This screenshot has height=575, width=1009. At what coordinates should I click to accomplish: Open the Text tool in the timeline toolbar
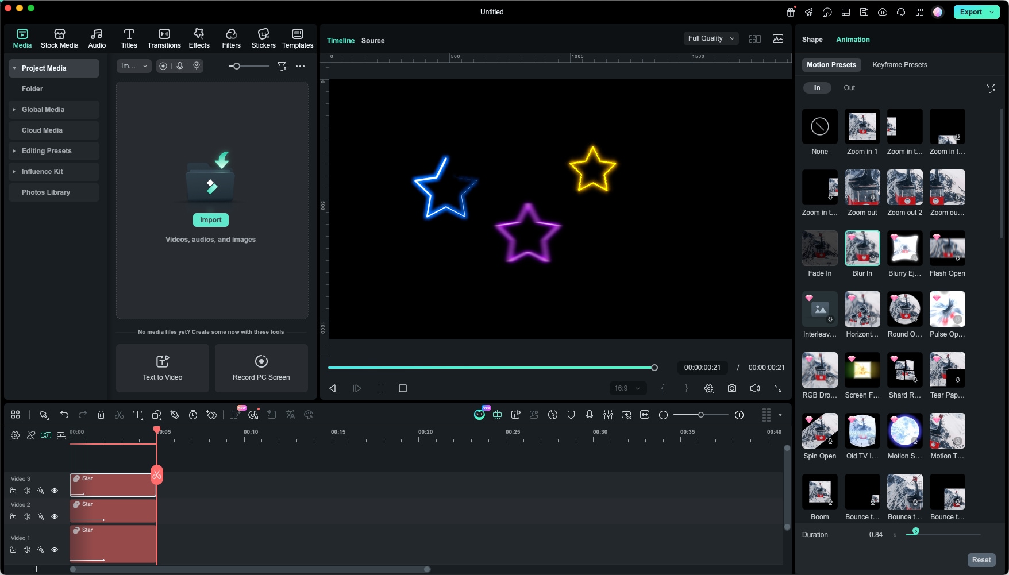[x=137, y=415]
